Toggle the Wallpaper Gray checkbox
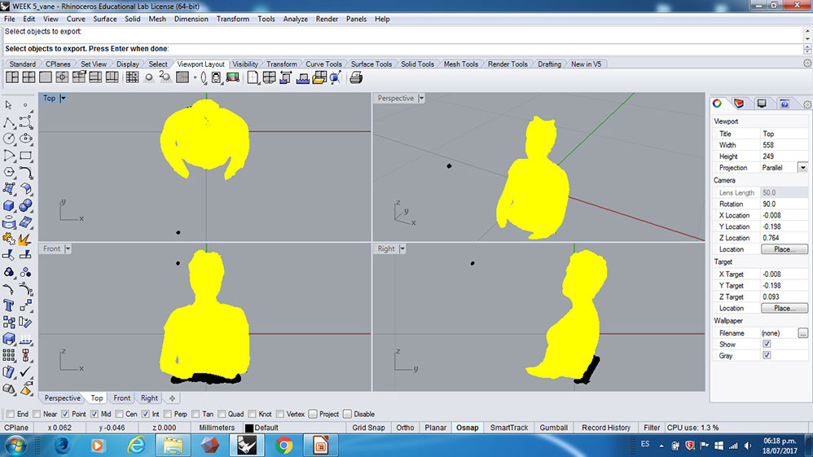 [767, 355]
